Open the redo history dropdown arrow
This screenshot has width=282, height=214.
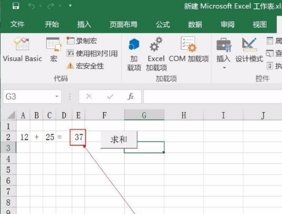pyautogui.click(x=60, y=6)
